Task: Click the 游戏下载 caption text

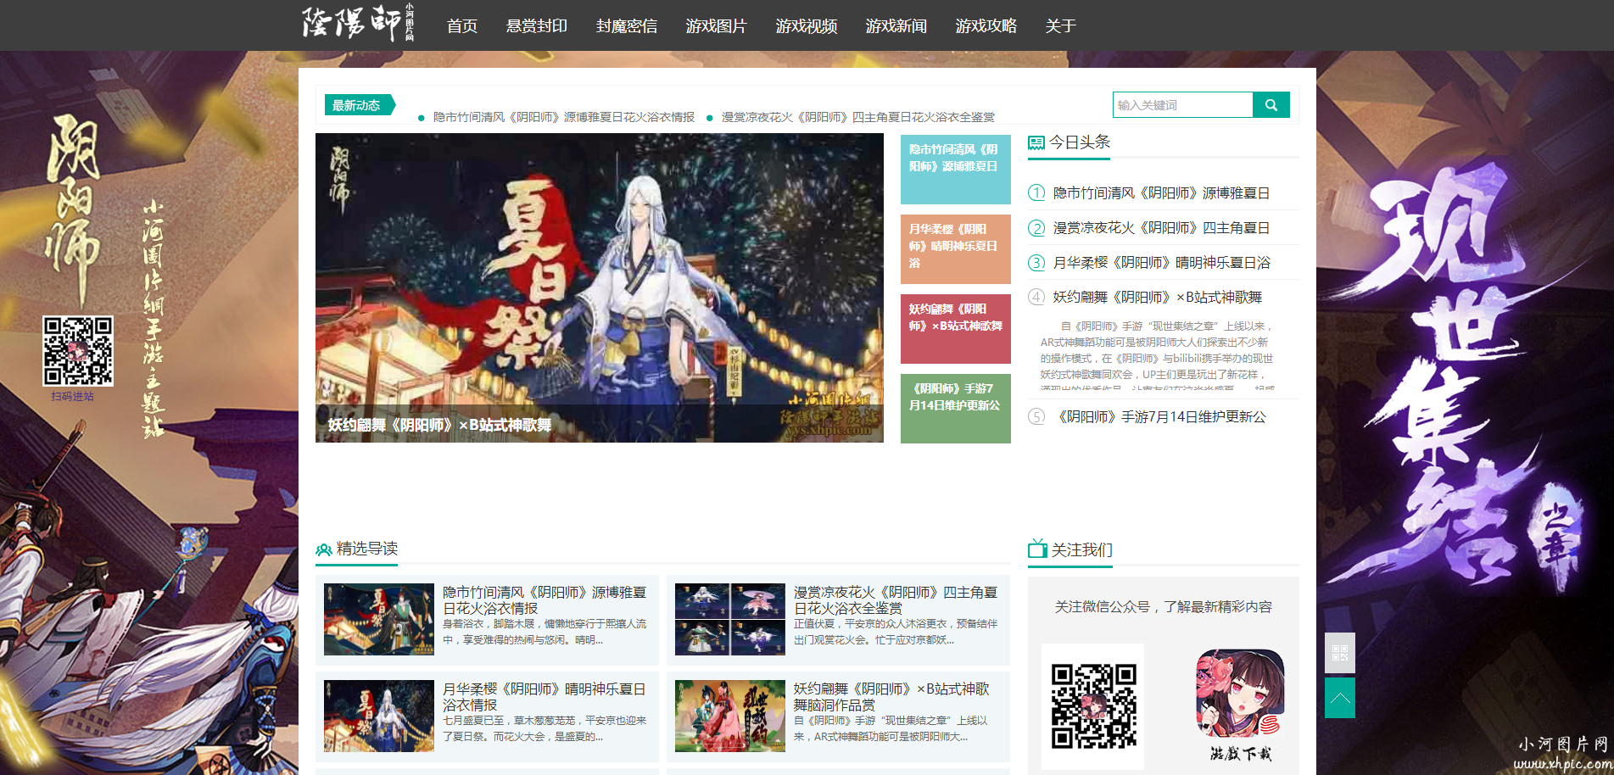Action: tap(1241, 753)
